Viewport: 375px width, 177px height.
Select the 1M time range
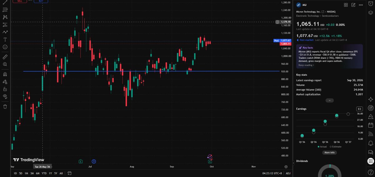26,173
